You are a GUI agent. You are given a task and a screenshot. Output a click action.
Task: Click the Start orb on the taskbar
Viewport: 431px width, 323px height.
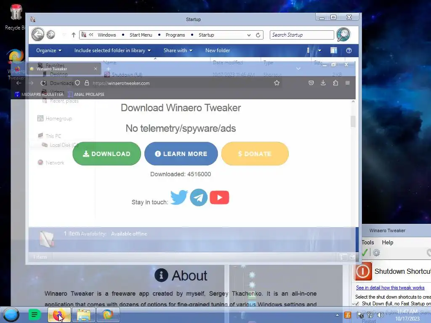pyautogui.click(x=11, y=315)
